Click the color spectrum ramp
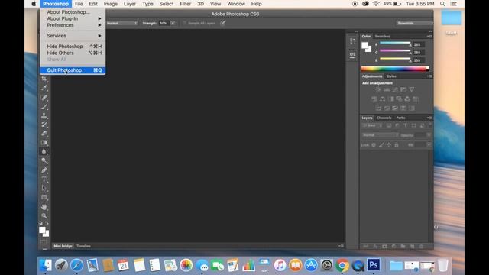The image size is (489, 275). [395, 69]
